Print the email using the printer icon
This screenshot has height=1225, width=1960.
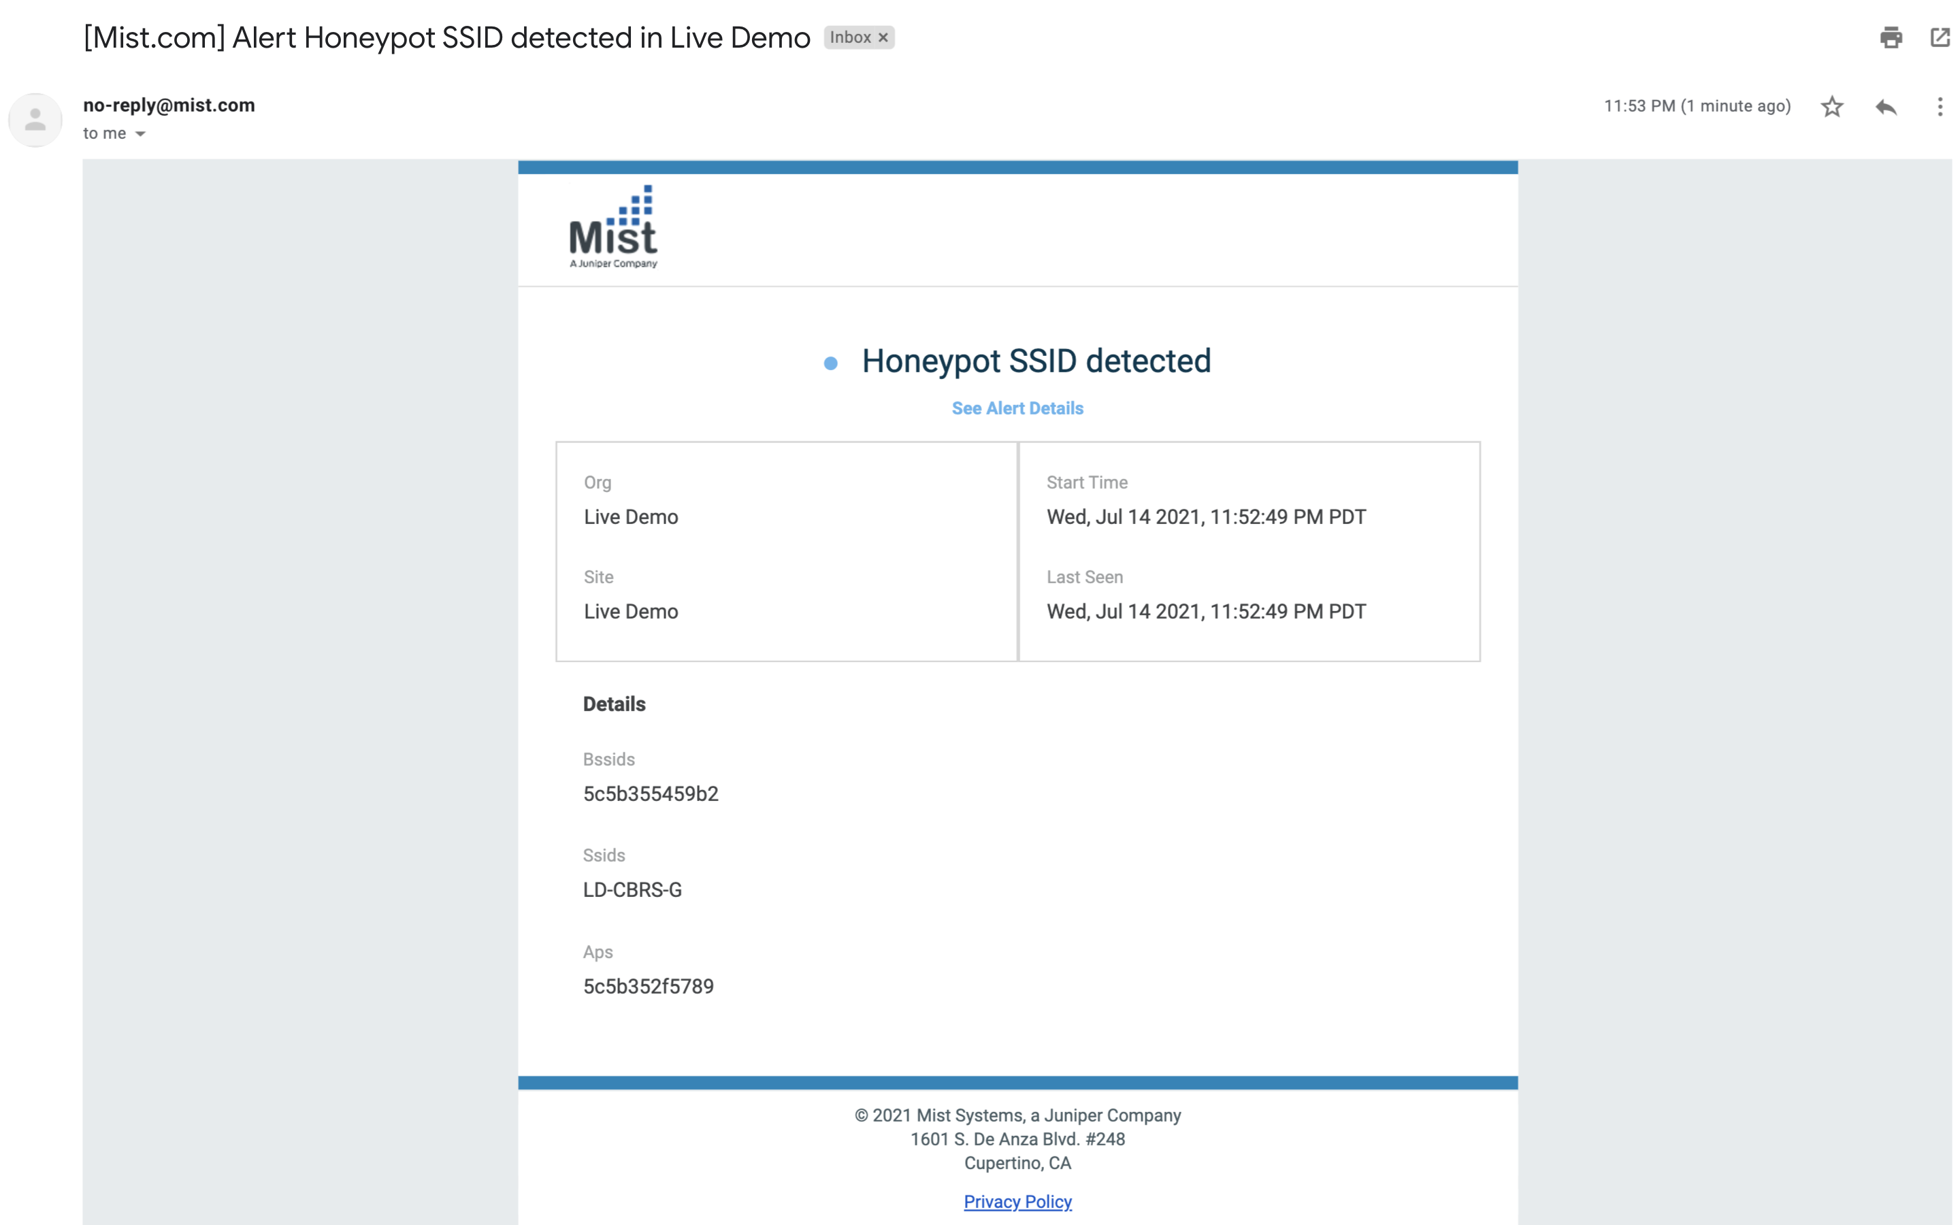1891,37
